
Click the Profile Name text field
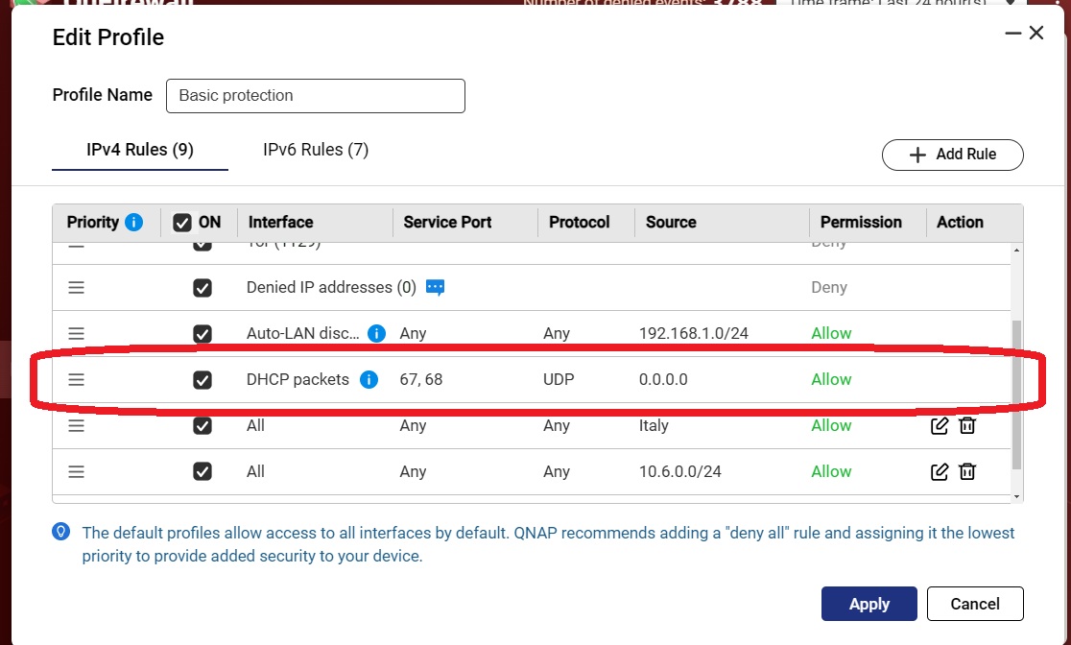click(x=315, y=96)
